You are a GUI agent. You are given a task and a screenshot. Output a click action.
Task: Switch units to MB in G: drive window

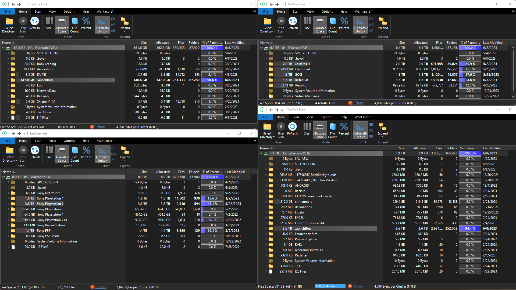pos(113,25)
